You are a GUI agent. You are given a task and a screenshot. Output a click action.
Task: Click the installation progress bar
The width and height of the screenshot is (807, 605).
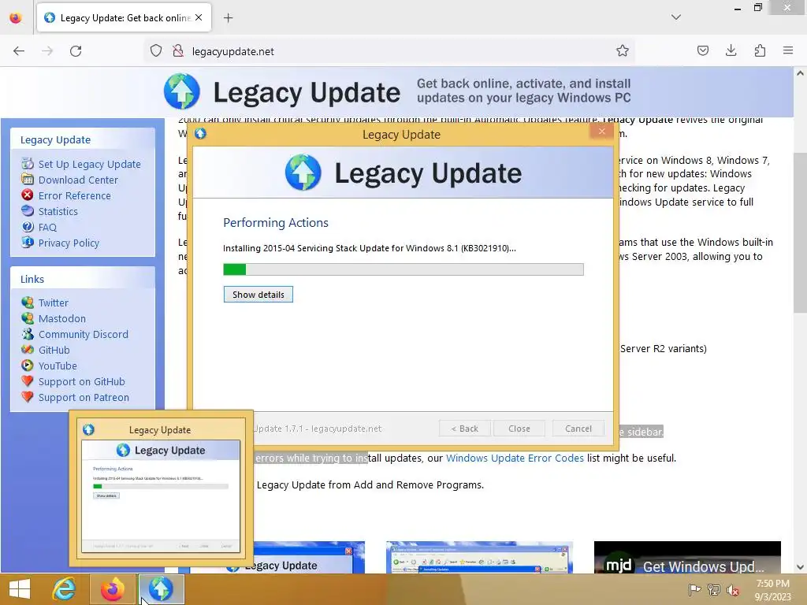[x=403, y=269]
